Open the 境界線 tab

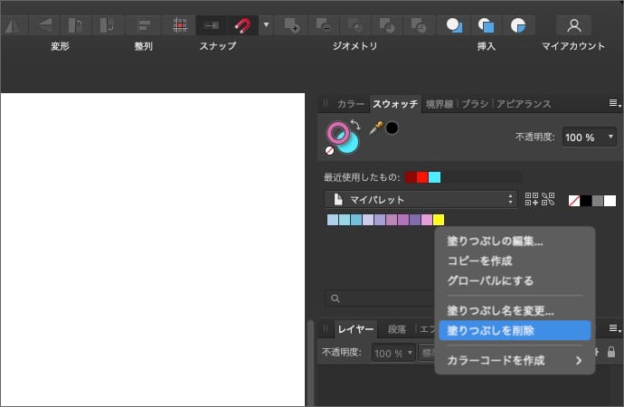point(440,104)
